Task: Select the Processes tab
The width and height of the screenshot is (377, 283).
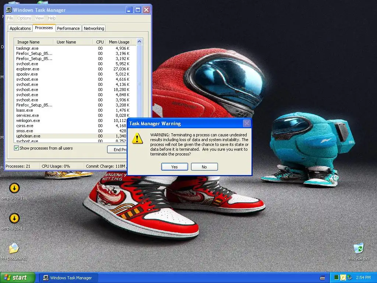Action: [44, 28]
